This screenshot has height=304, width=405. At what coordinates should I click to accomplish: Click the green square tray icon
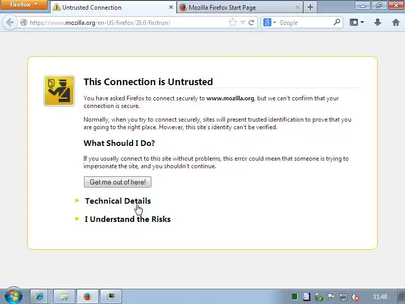click(295, 297)
